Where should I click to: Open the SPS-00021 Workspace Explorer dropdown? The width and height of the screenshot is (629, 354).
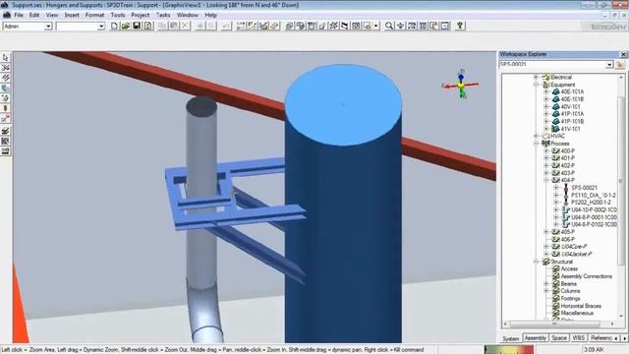[x=609, y=65]
